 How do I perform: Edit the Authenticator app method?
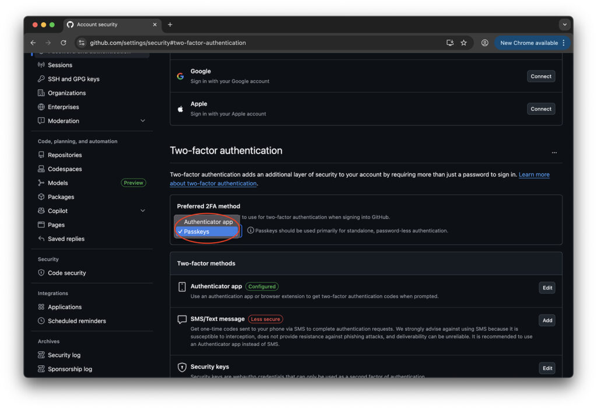(x=547, y=288)
